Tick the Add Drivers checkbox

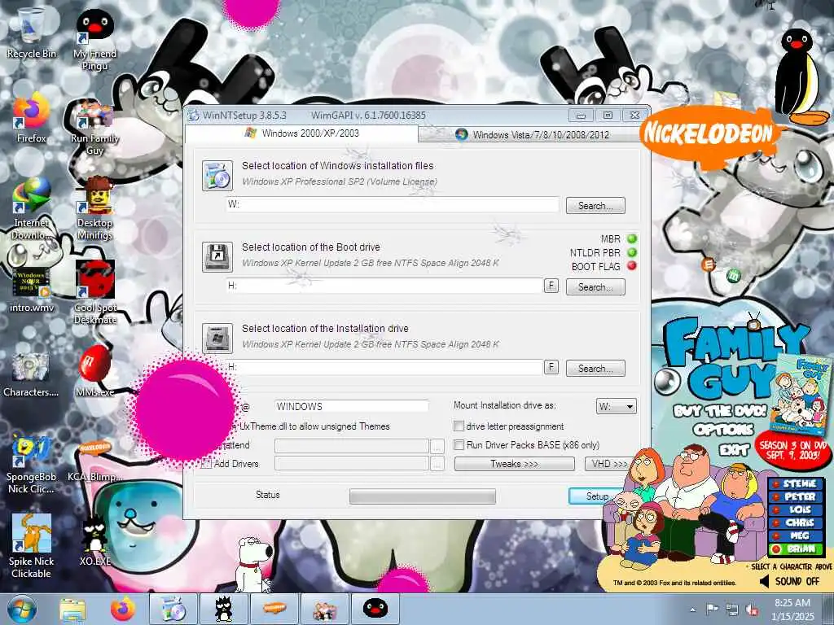pos(207,463)
